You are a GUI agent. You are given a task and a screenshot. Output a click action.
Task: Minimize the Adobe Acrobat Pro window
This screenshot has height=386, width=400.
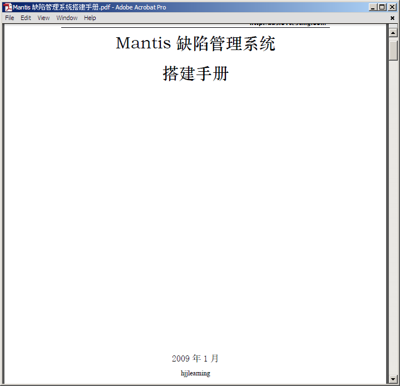[x=372, y=7]
